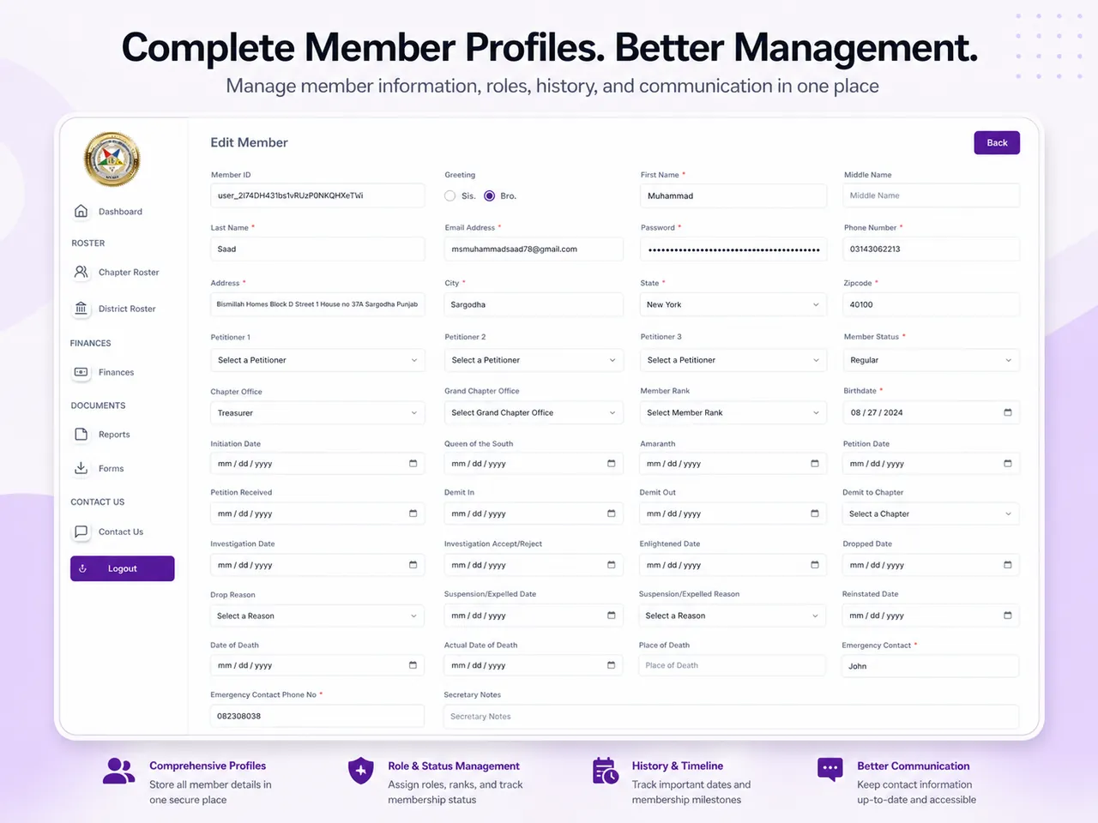Open the Petitioner 3 dropdown

[x=733, y=360]
